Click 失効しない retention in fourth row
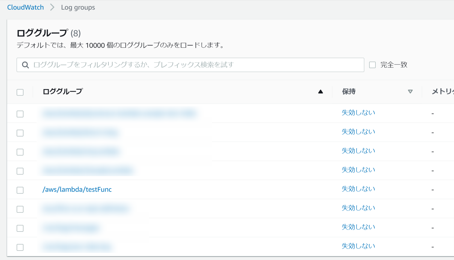 359,170
